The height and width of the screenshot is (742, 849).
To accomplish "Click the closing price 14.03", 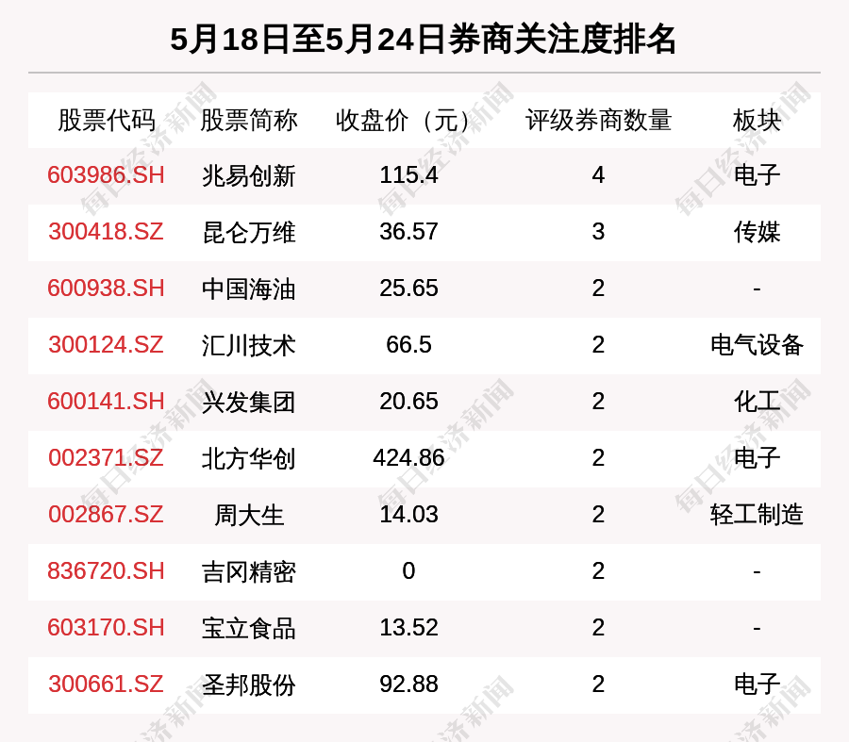I will [408, 515].
